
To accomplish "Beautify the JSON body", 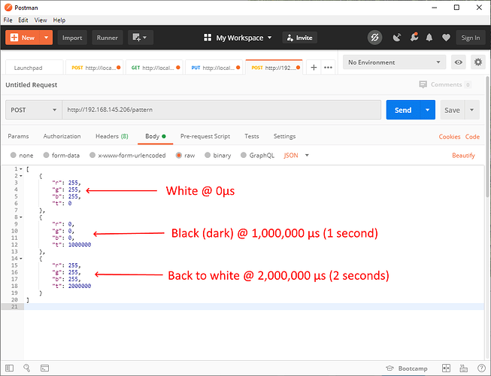I will [x=463, y=155].
